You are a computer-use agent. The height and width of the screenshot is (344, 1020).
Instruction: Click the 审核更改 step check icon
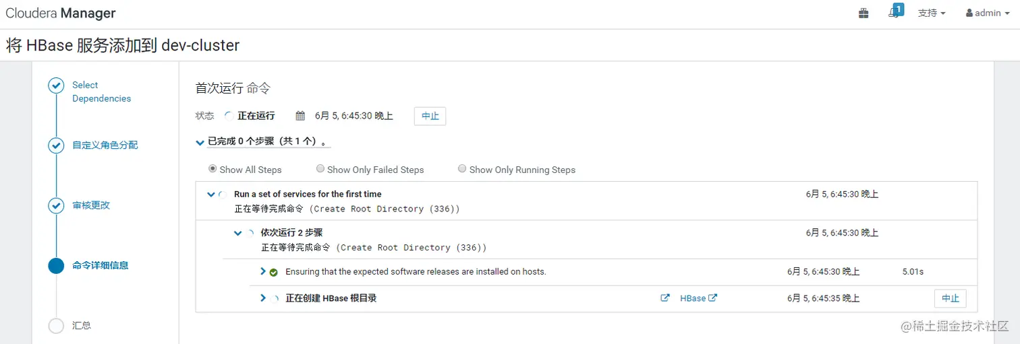coord(56,205)
